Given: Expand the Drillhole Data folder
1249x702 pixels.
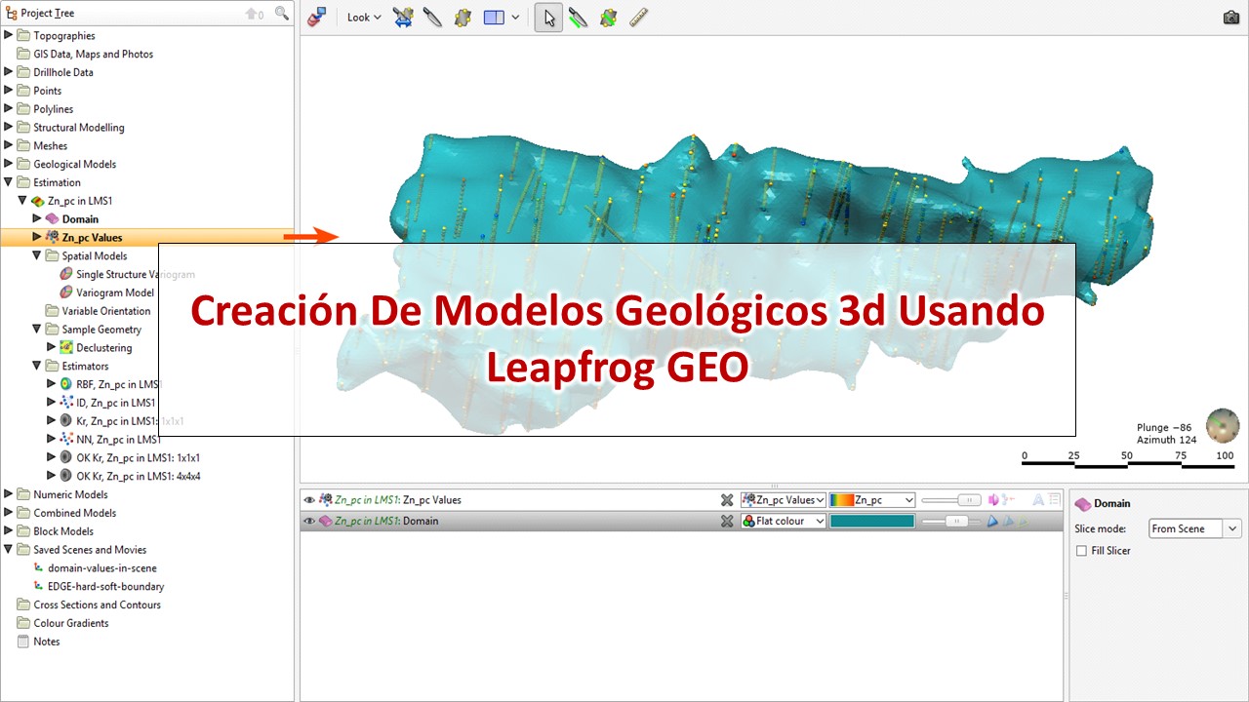Looking at the screenshot, I should tap(9, 72).
